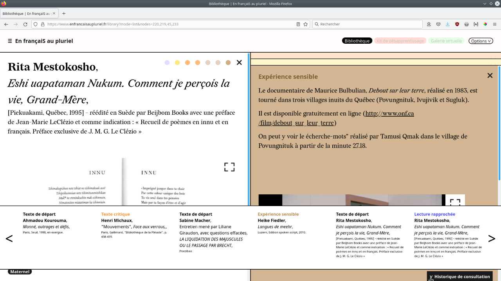
Task: Open a new browser tab
Action: [64, 14]
